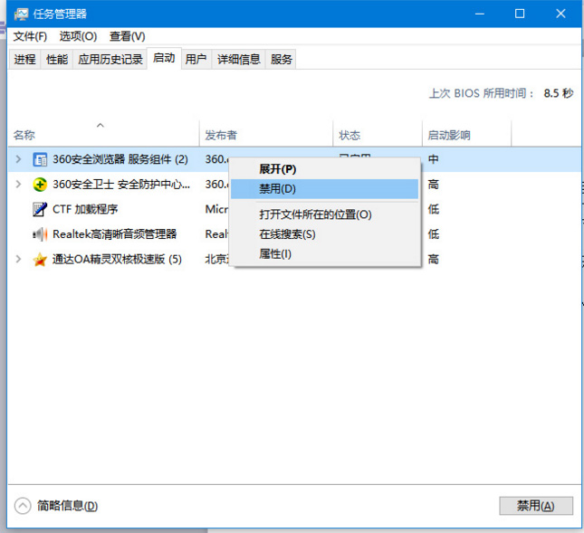The image size is (584, 533).
Task: Click the 上次 BIOS 所用时间 label
Action: tap(482, 93)
